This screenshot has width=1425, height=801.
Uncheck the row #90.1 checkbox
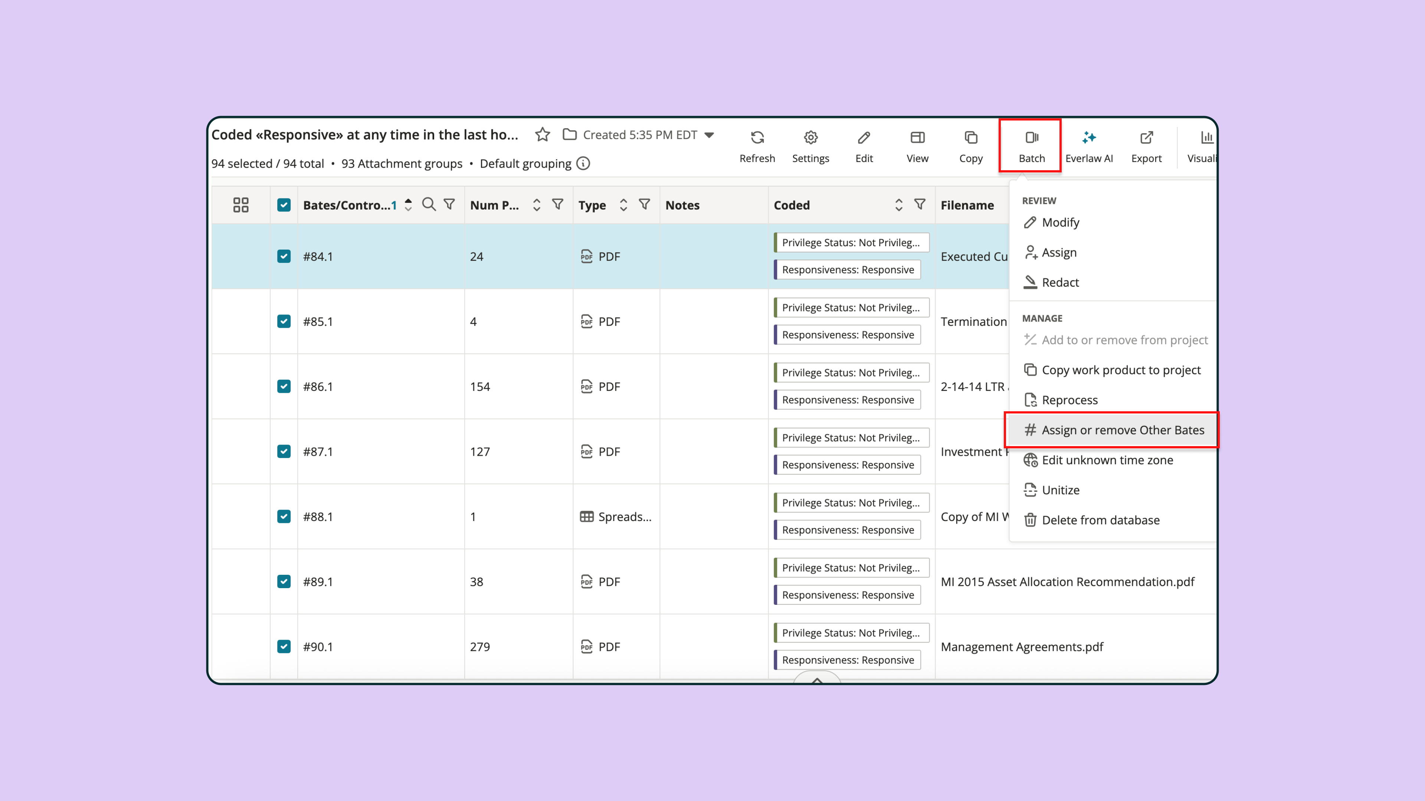click(284, 647)
